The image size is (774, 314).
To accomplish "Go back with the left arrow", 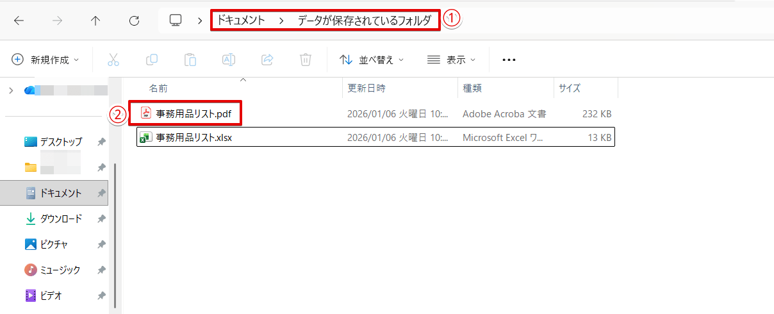I will pyautogui.click(x=19, y=21).
